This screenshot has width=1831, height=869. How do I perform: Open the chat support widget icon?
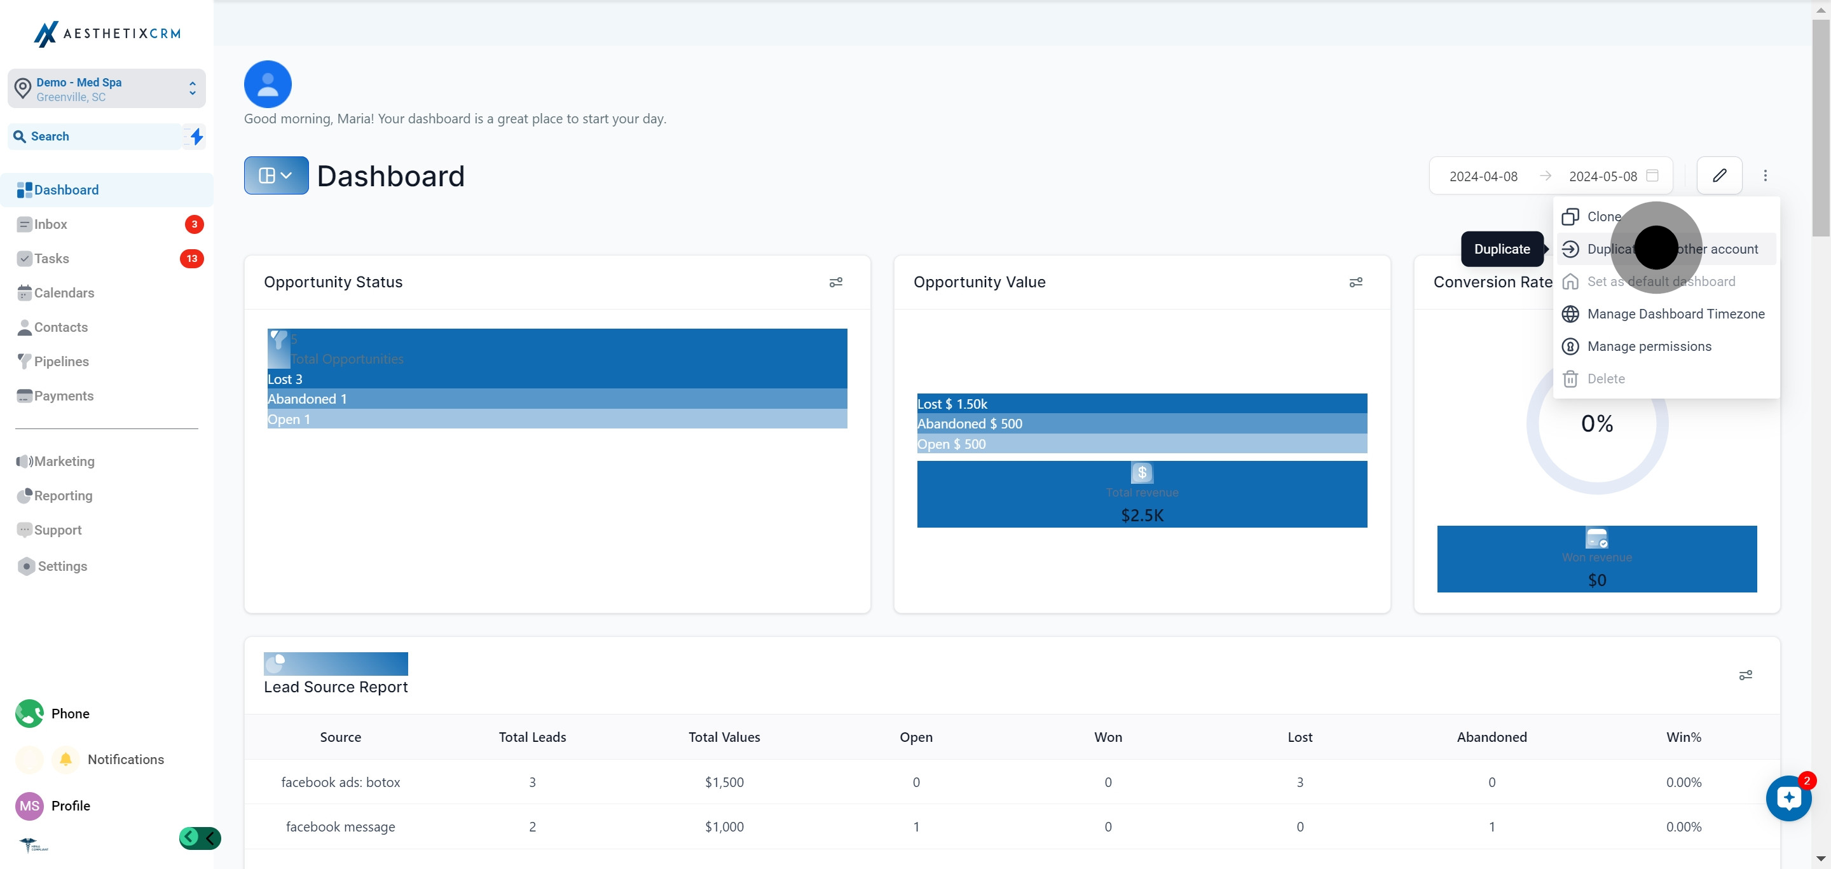coord(1788,798)
